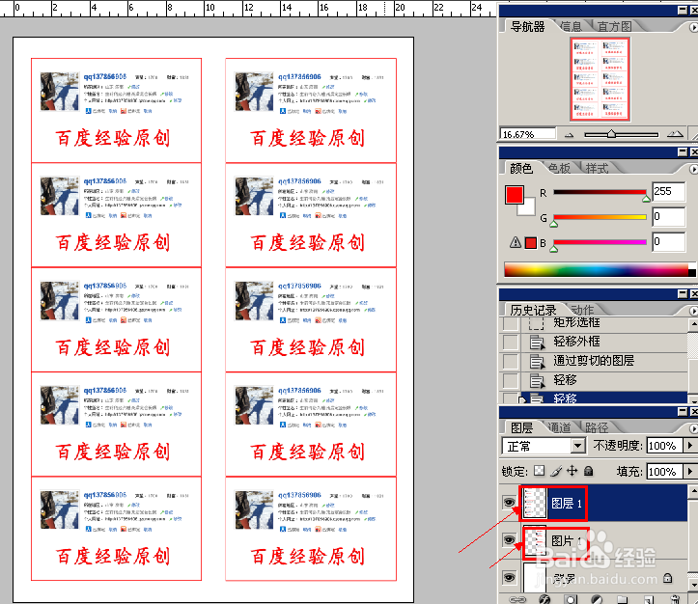Image resolution: width=698 pixels, height=604 pixels.
Task: Click 图层 1 layer thumbnail
Action: click(x=534, y=503)
